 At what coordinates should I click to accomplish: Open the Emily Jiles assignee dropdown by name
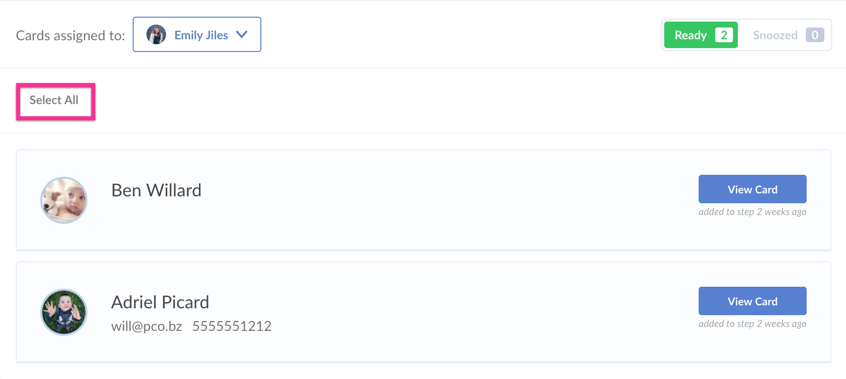coord(201,35)
